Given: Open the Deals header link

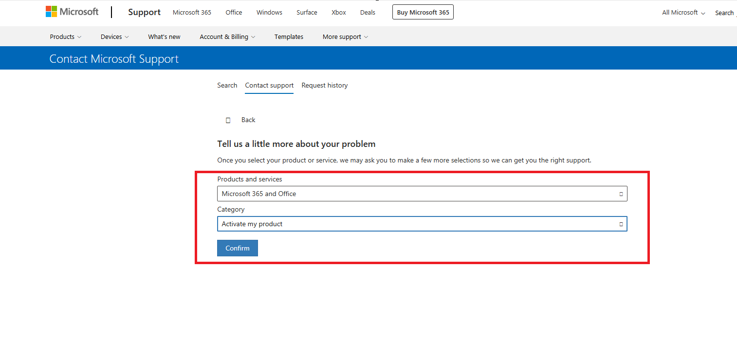Looking at the screenshot, I should [x=368, y=13].
